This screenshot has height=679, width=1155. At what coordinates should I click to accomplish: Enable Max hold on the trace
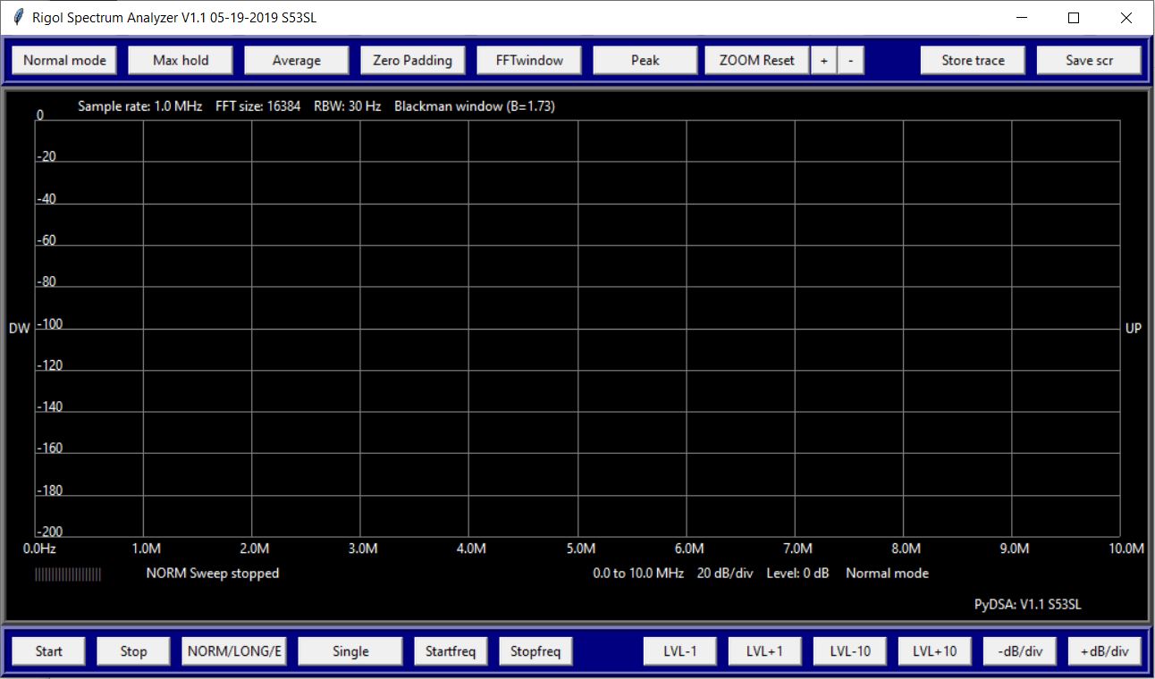(180, 60)
